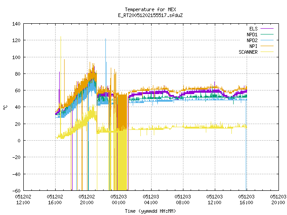Click the y-axis value 20

pos(17,124)
